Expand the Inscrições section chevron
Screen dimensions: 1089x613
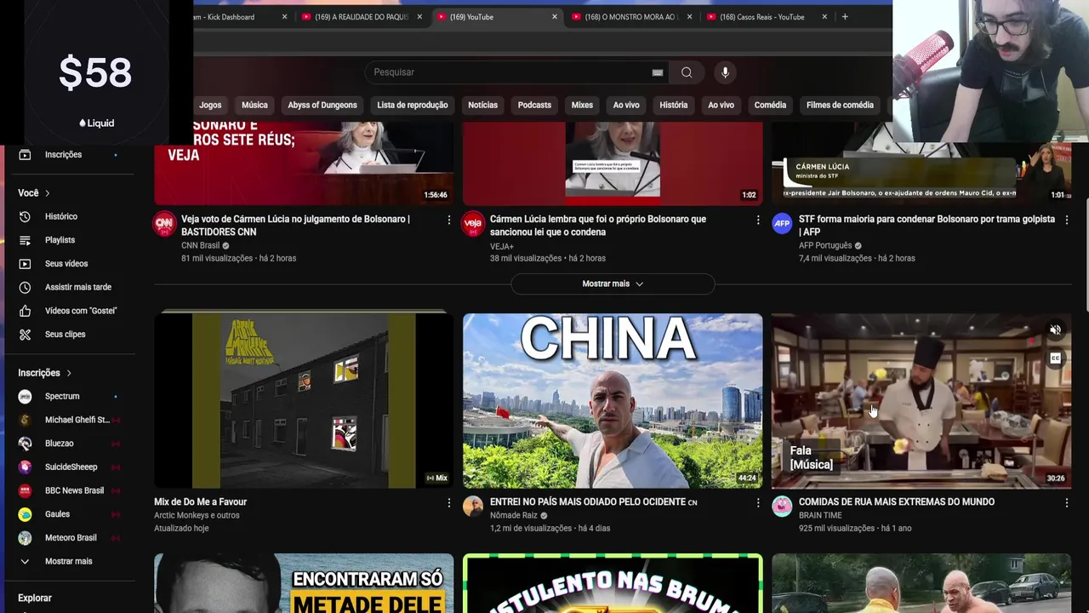pyautogui.click(x=69, y=373)
